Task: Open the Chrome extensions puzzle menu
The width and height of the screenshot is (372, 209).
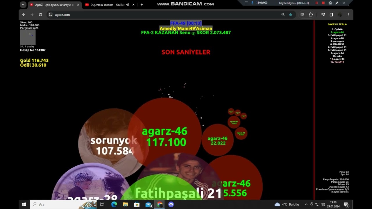Action: pyautogui.click(x=311, y=15)
